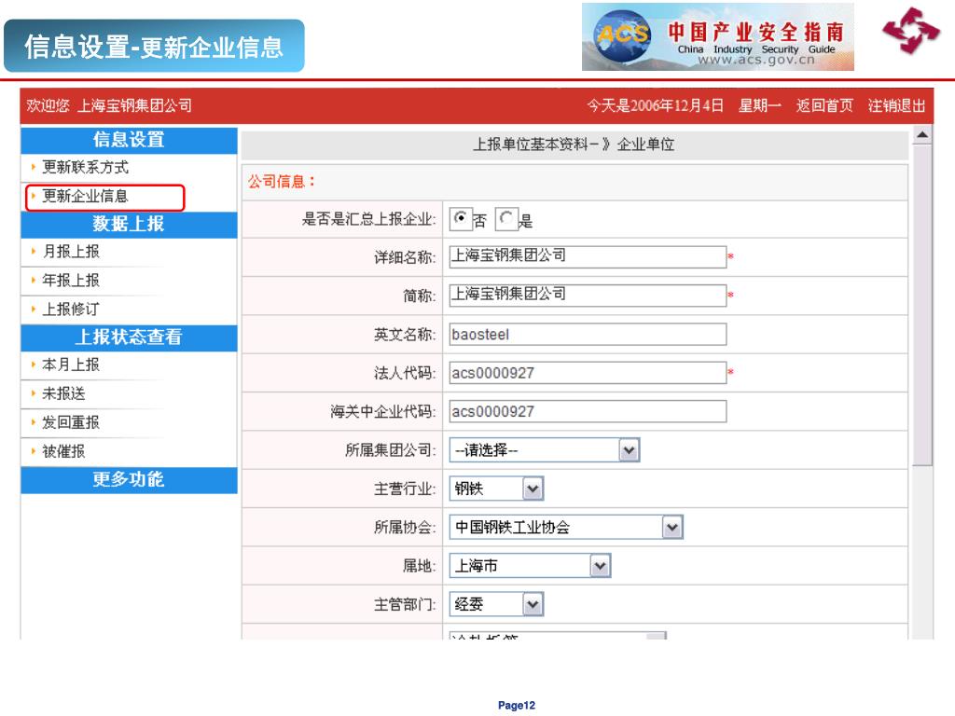
Task: Click the 数据上报 section header
Action: (129, 224)
